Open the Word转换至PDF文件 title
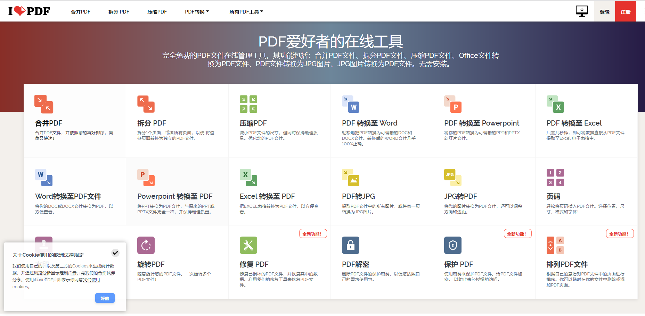The width and height of the screenshot is (645, 316). [x=68, y=196]
